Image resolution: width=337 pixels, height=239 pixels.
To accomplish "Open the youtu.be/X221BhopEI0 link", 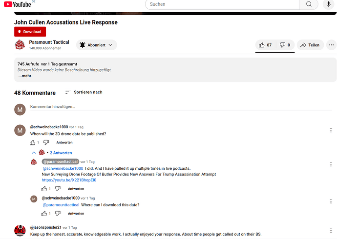I will click(x=69, y=180).
